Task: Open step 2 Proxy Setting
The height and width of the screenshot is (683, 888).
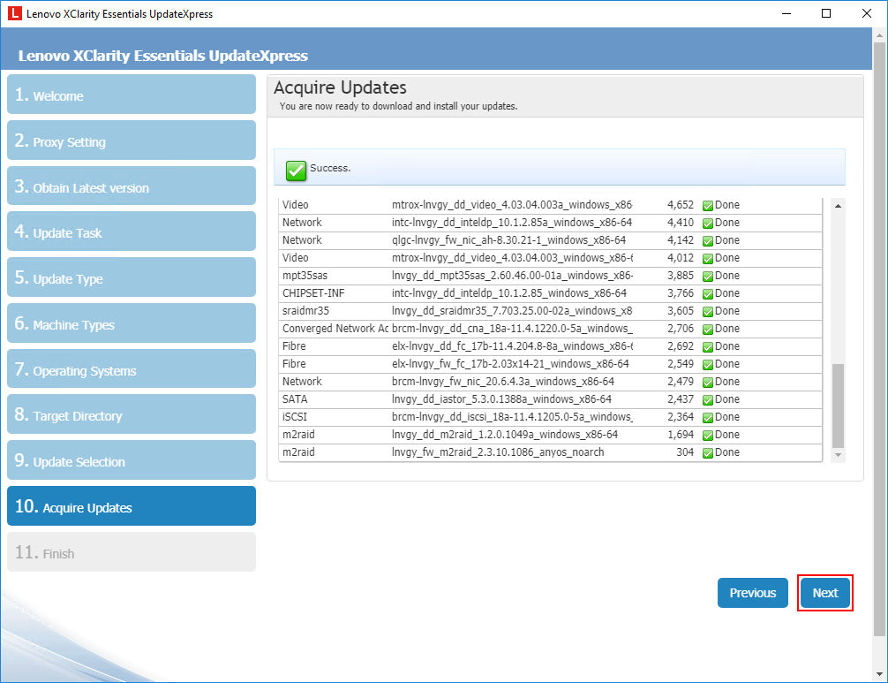Action: coord(132,140)
